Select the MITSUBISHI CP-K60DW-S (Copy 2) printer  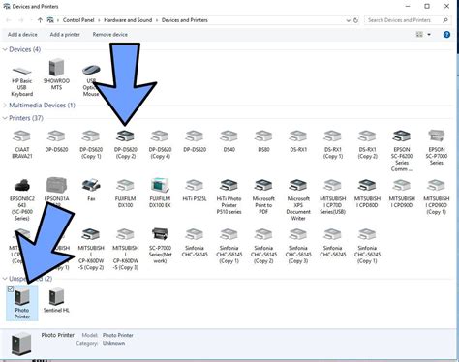point(91,249)
